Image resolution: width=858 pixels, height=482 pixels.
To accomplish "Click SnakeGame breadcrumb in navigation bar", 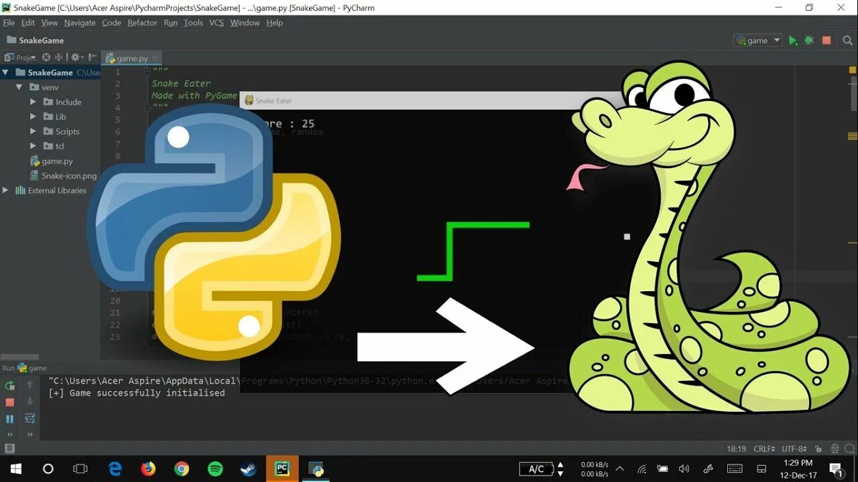I will pos(35,40).
